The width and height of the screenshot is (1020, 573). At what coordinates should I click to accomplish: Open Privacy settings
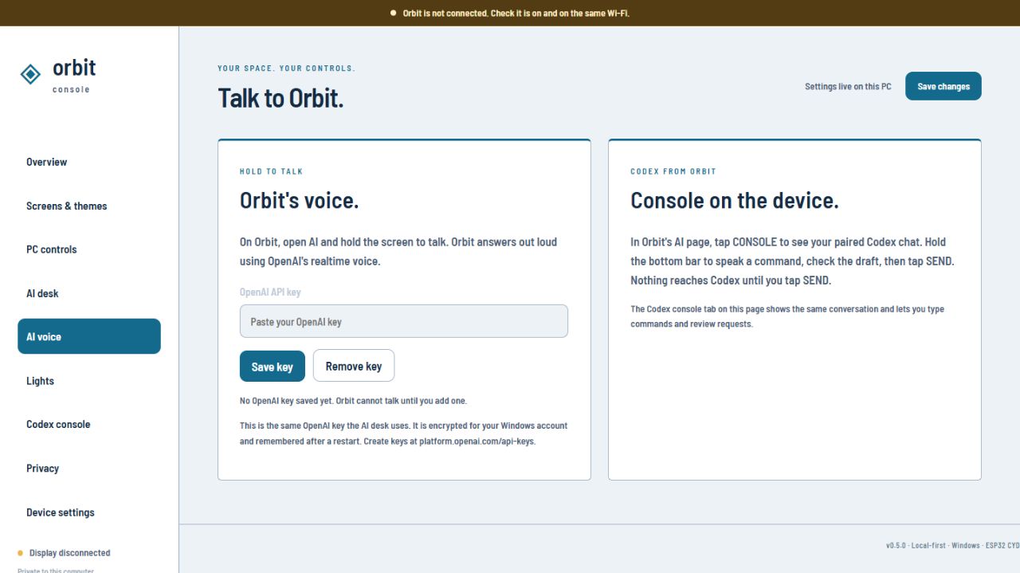88,469
